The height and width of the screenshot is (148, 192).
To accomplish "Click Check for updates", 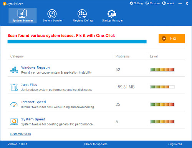I will [96, 144].
